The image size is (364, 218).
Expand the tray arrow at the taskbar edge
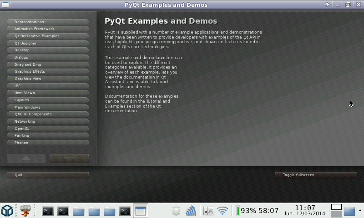point(360,210)
